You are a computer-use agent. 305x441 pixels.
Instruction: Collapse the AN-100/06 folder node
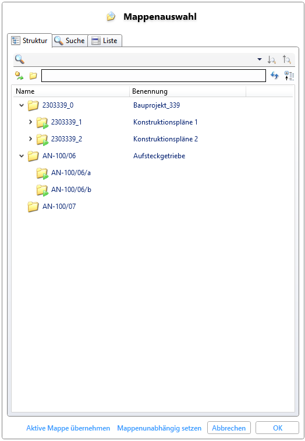point(22,156)
